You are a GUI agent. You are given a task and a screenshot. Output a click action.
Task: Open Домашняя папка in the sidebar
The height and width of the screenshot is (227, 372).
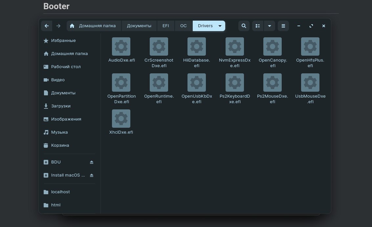click(70, 53)
